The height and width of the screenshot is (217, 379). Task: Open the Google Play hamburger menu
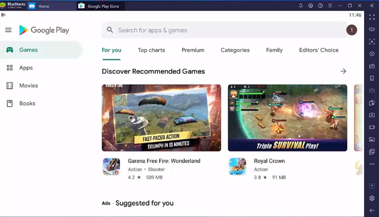click(x=8, y=30)
